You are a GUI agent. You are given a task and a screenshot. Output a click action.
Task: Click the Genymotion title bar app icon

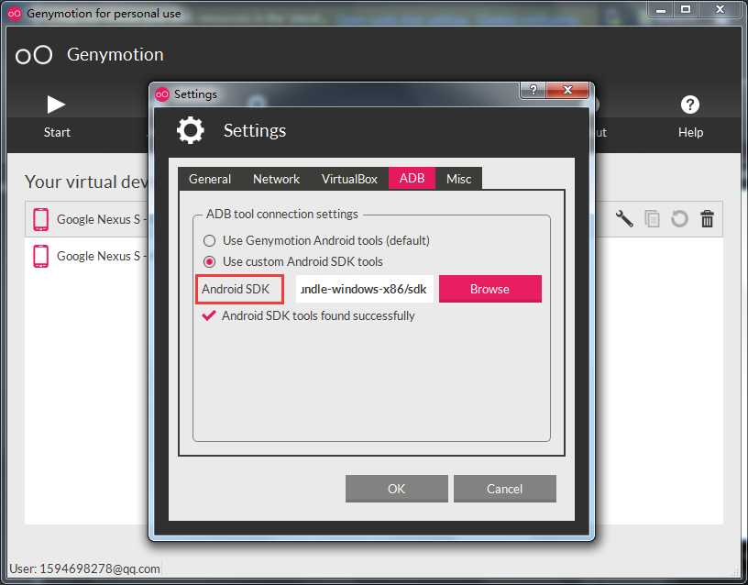tap(15, 14)
